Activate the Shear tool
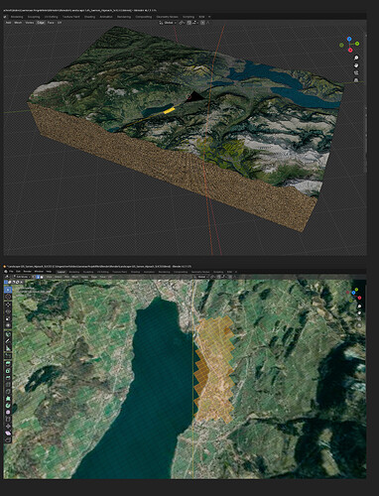The height and width of the screenshot is (496, 379). 8,434
